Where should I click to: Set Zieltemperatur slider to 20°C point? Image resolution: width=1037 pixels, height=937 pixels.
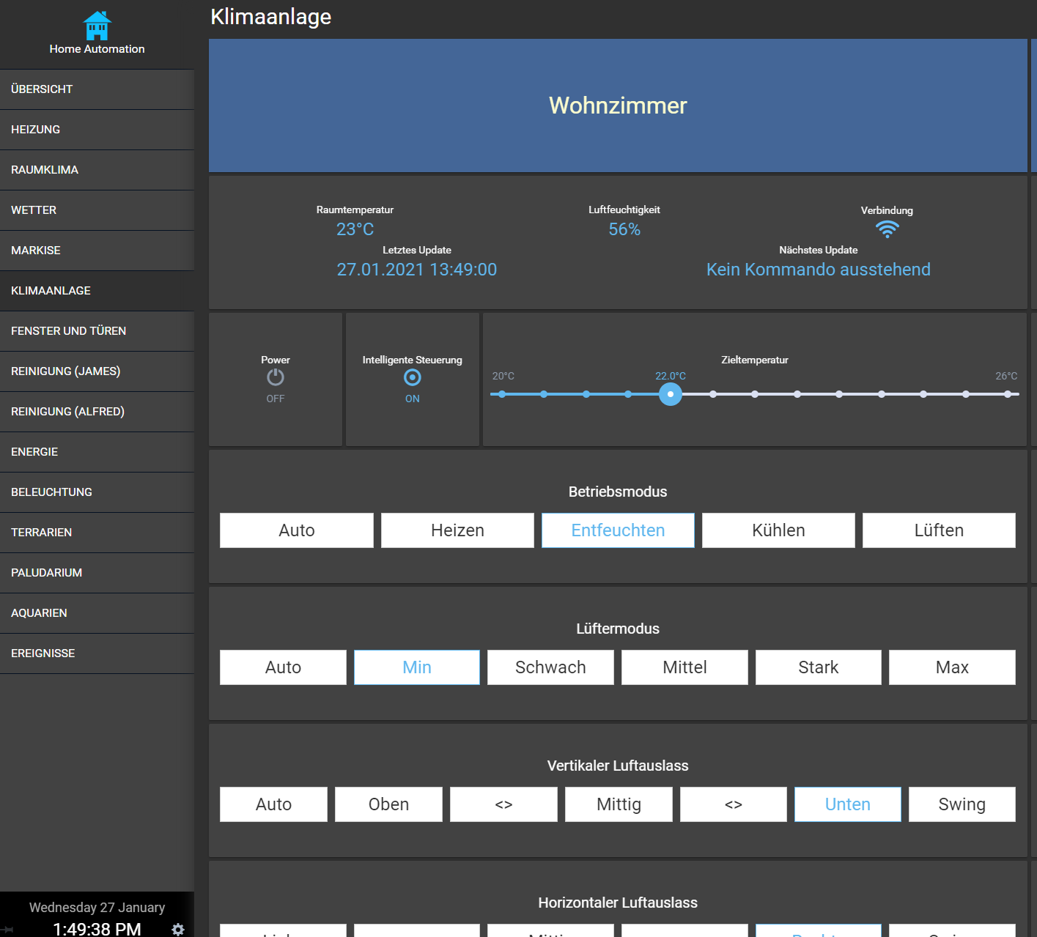click(502, 394)
